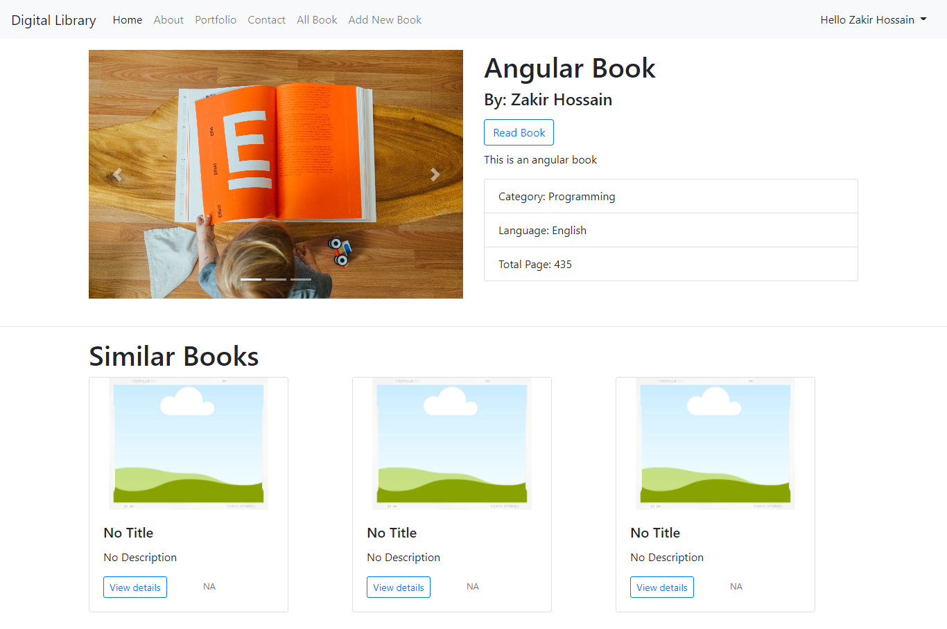Click the Digital Library brand logo
The height and width of the screenshot is (629, 947).
[53, 19]
